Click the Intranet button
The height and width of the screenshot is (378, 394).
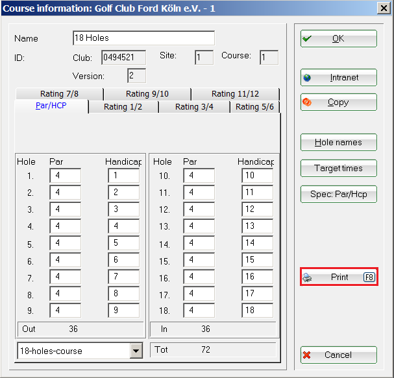point(338,78)
